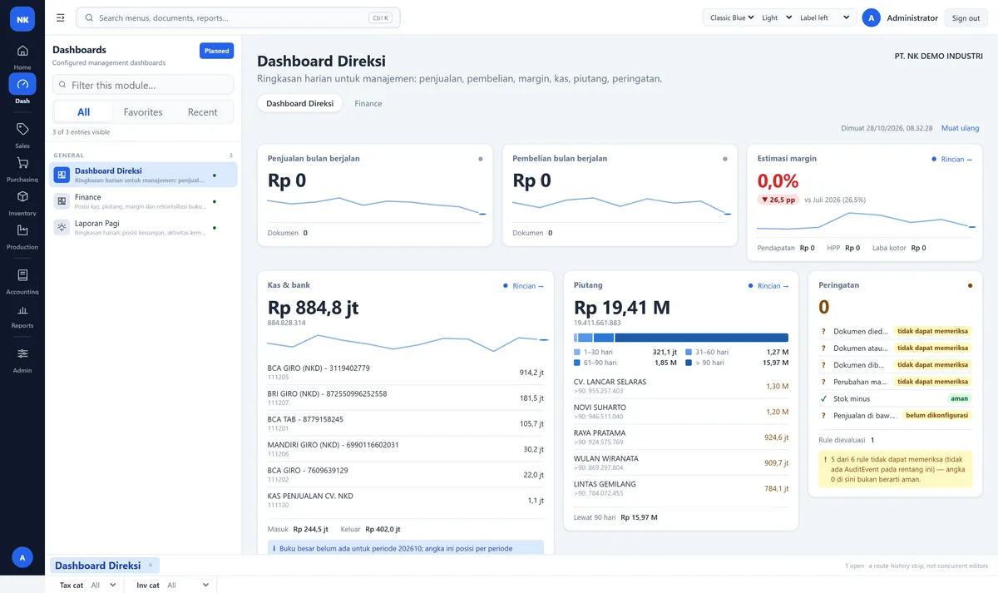Focus the Filter this module field
The height and width of the screenshot is (593, 998).
(143, 85)
